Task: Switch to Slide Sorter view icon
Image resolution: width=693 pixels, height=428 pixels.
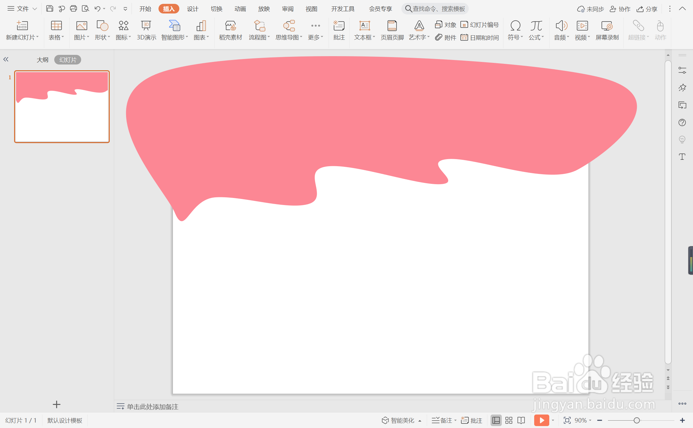Action: point(509,420)
